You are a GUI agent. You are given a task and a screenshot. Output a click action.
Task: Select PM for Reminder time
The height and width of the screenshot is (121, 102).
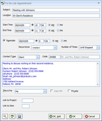tap(62, 41)
